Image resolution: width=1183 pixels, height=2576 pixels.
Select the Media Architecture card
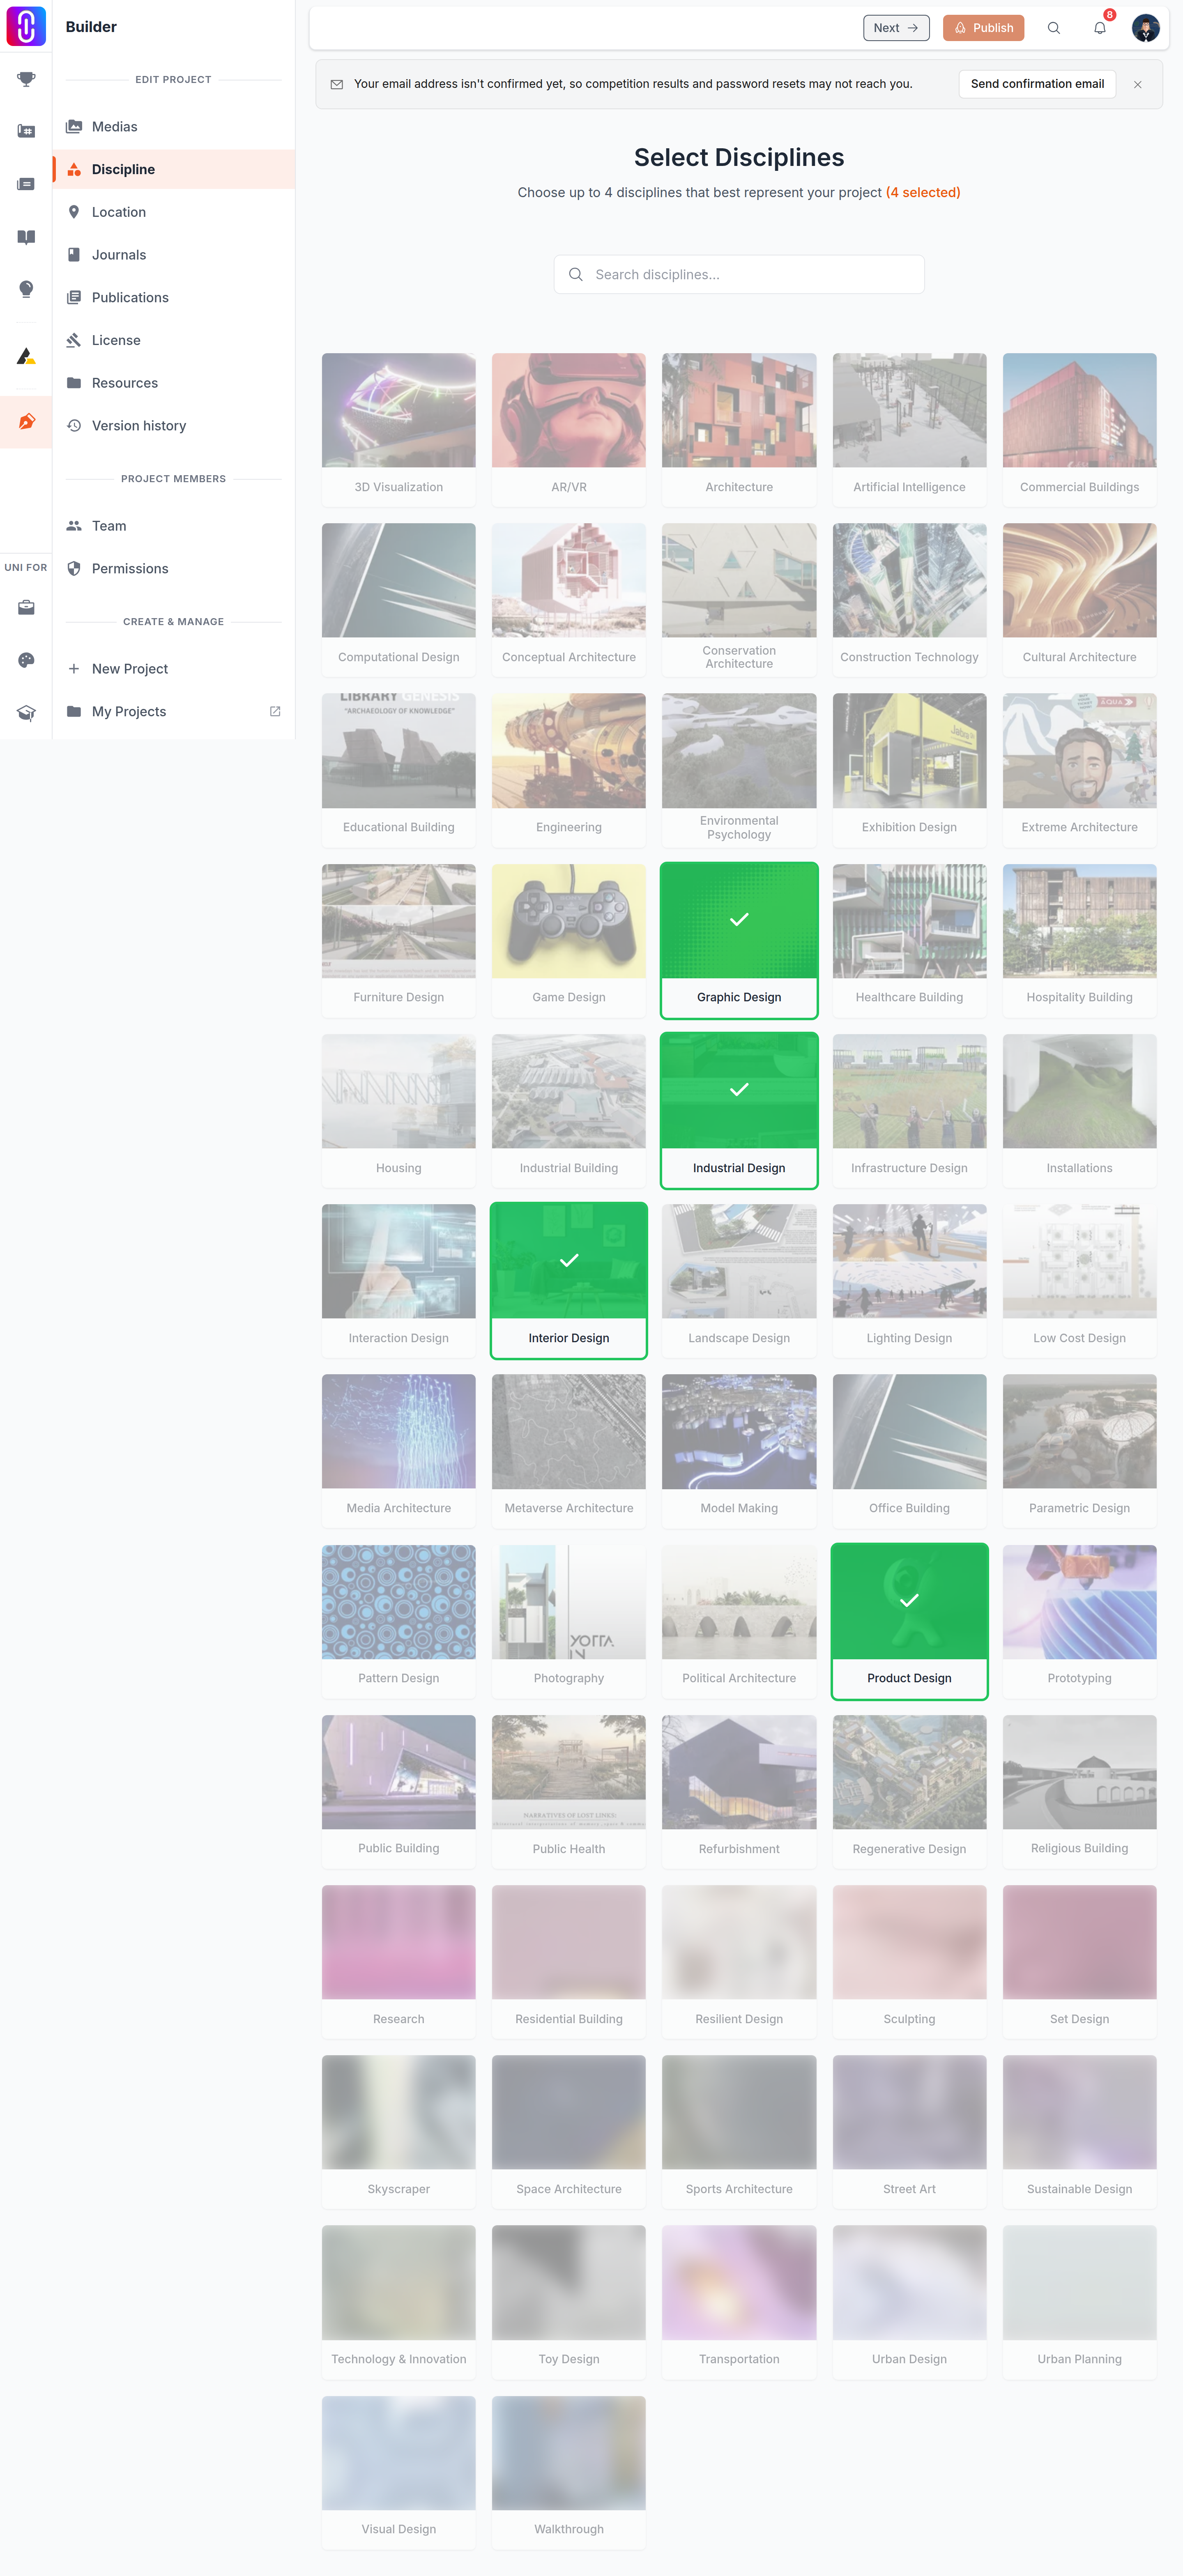pos(399,1451)
